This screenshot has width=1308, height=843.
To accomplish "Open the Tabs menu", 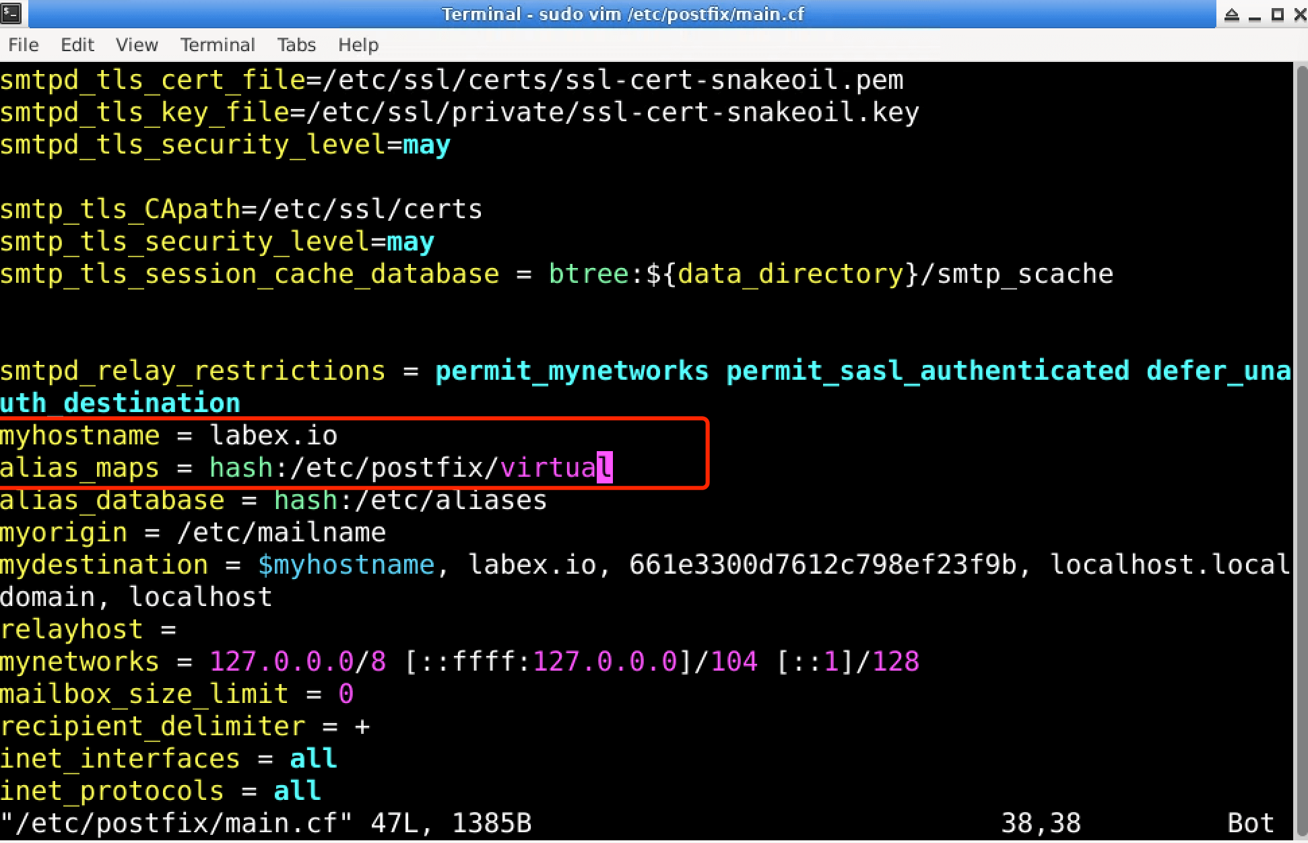I will (x=296, y=44).
